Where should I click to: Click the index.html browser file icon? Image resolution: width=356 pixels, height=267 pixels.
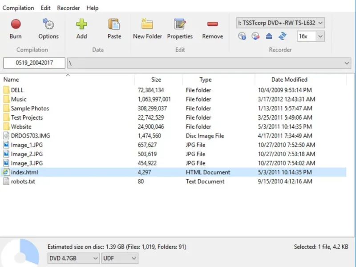point(6,172)
